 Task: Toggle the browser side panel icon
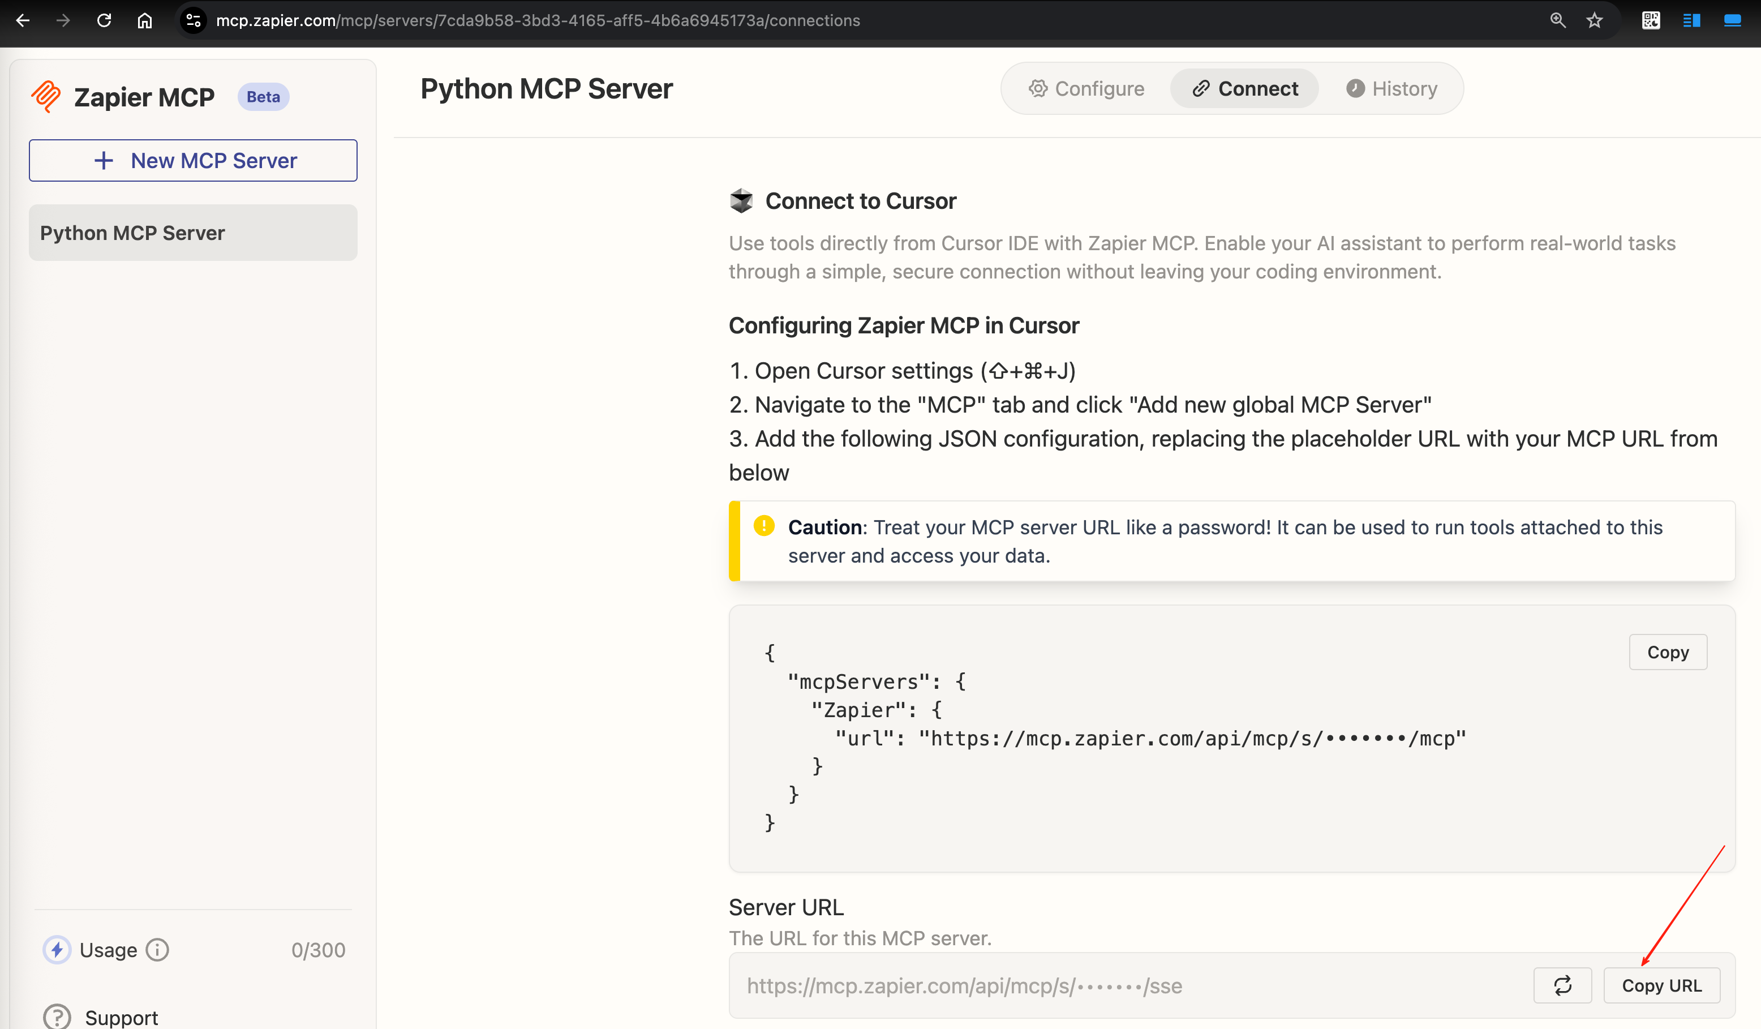click(x=1691, y=20)
